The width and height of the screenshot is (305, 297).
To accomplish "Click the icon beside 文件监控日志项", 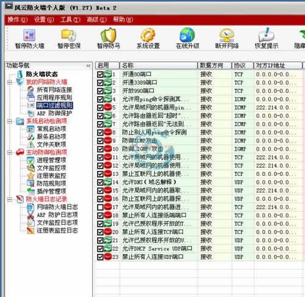I will pos(30,222).
